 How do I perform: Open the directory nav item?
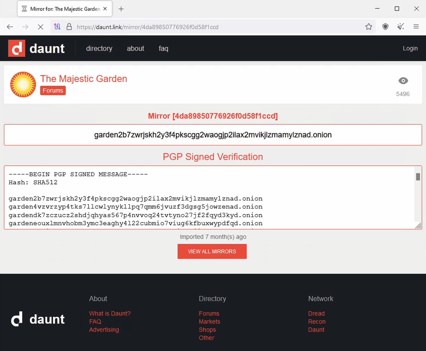point(99,48)
